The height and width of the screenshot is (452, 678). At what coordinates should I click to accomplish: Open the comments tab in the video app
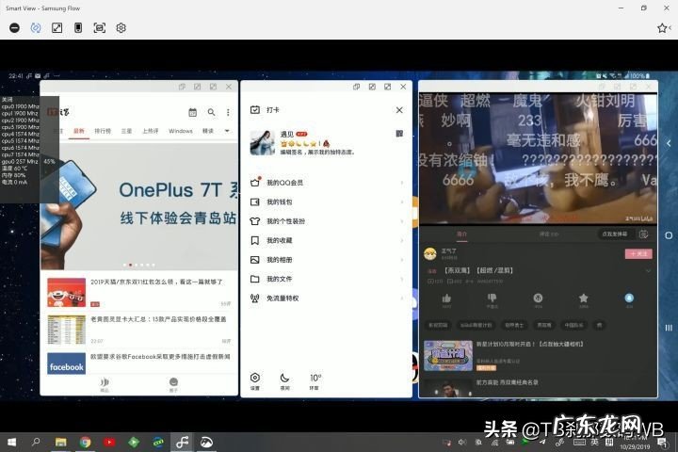[548, 234]
